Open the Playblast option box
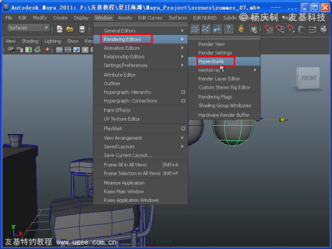The width and height of the screenshot is (332, 249). point(183,128)
